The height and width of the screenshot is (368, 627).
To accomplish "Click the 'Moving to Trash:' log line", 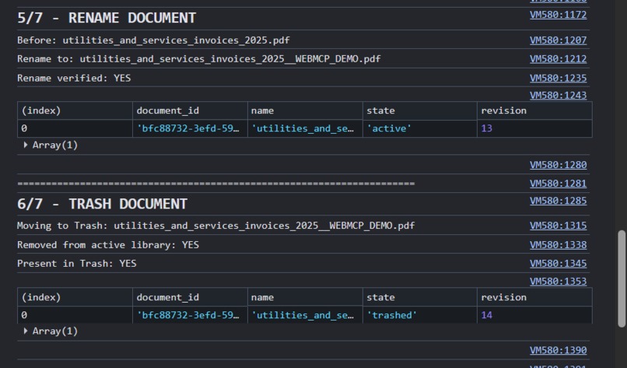I will [x=216, y=226].
